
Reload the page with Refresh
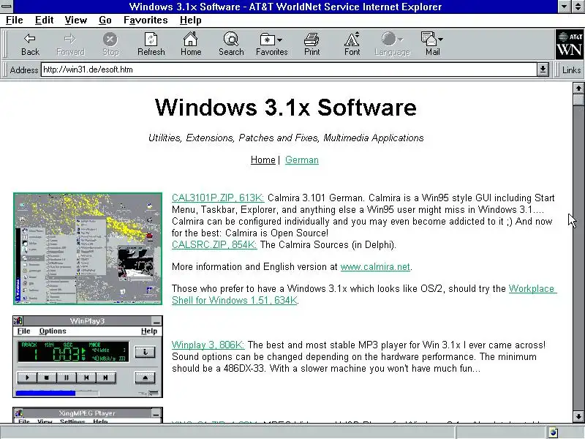[x=151, y=44]
